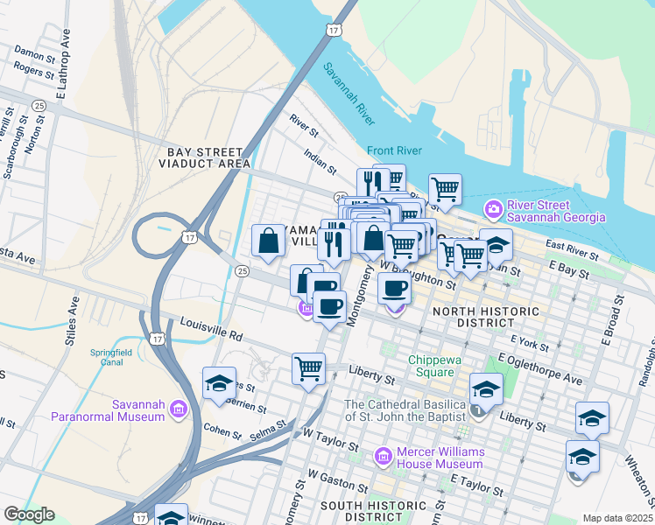Select the fork and knife marker above Montgomery St
Viewport: 655px width, 525px height.
click(334, 248)
